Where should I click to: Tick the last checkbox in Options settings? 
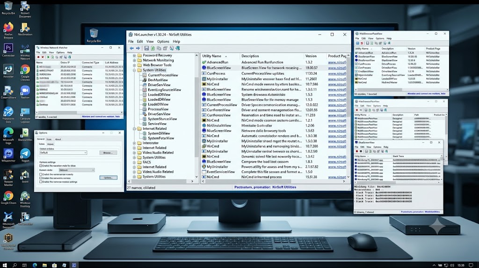point(41,182)
